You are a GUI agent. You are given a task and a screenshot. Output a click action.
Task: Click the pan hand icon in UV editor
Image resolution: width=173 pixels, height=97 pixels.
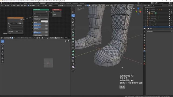66,41
